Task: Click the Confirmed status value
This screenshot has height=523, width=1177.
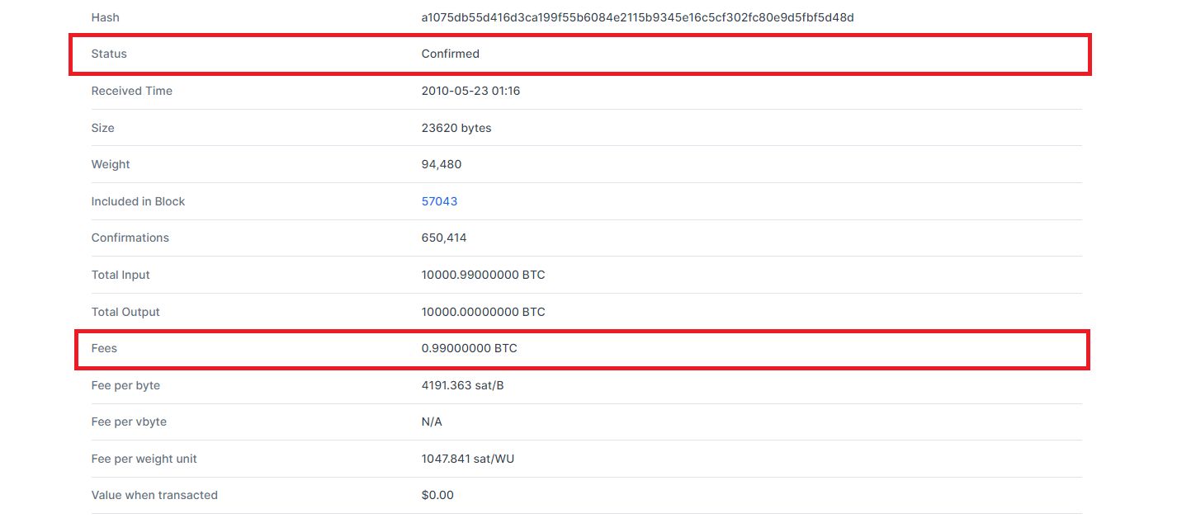Action: (x=450, y=54)
